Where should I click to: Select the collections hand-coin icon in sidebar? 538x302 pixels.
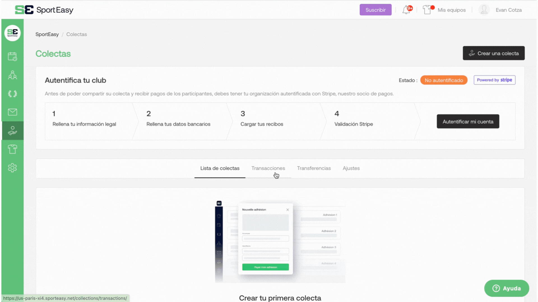tap(12, 131)
